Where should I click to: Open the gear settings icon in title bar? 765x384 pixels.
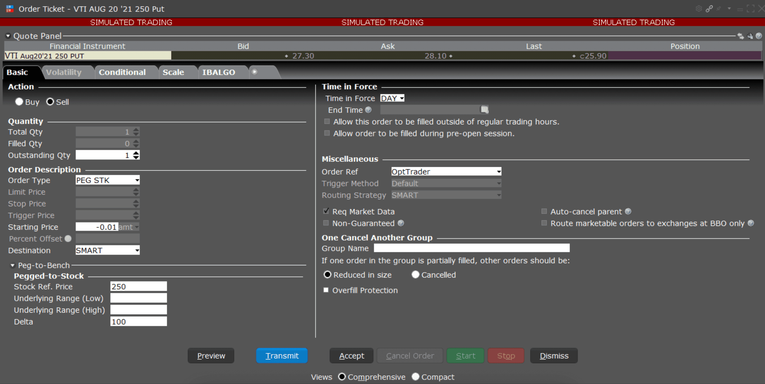pyautogui.click(x=699, y=9)
